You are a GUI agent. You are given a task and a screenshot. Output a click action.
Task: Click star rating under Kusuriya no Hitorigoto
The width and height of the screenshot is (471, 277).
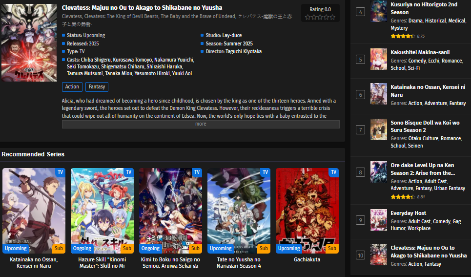[403, 36]
